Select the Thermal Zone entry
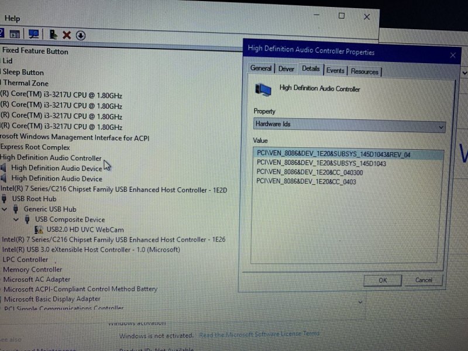 pos(26,83)
